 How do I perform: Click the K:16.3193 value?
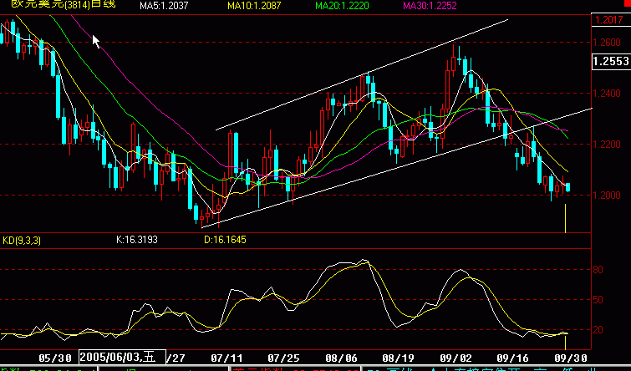point(137,240)
